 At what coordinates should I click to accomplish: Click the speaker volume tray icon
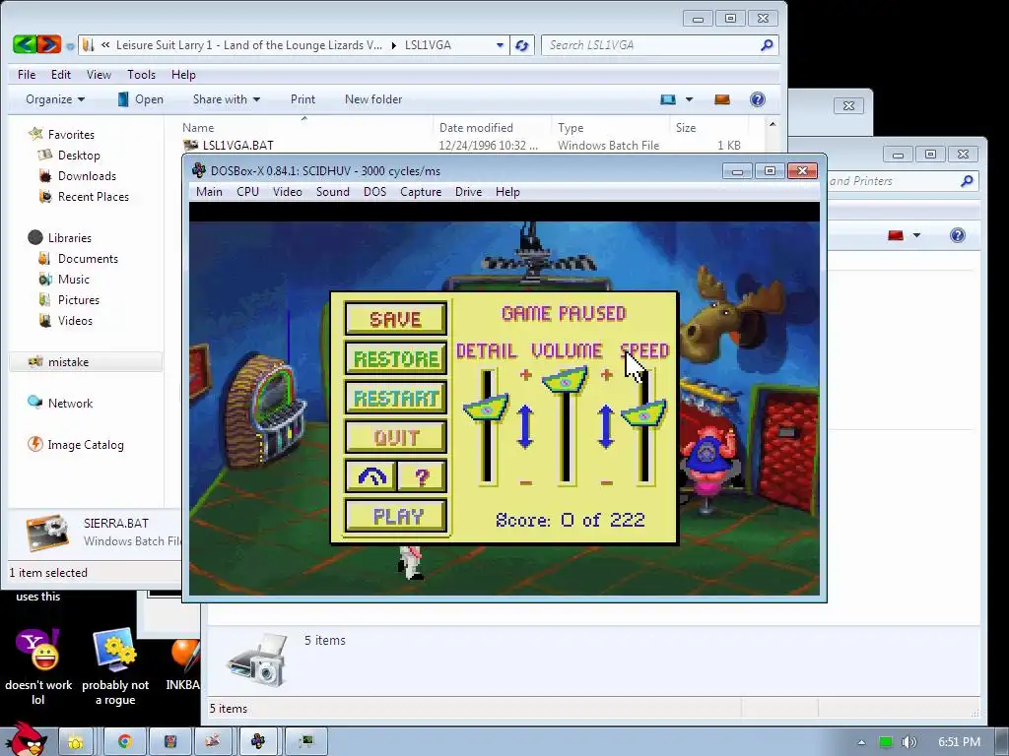tap(908, 742)
